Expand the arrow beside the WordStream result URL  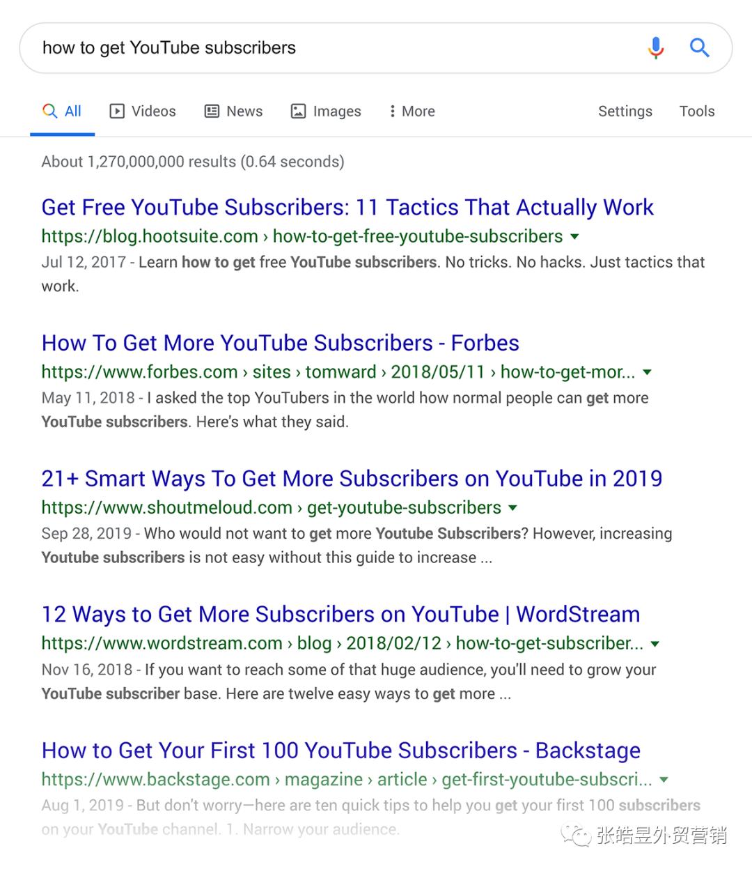click(655, 644)
